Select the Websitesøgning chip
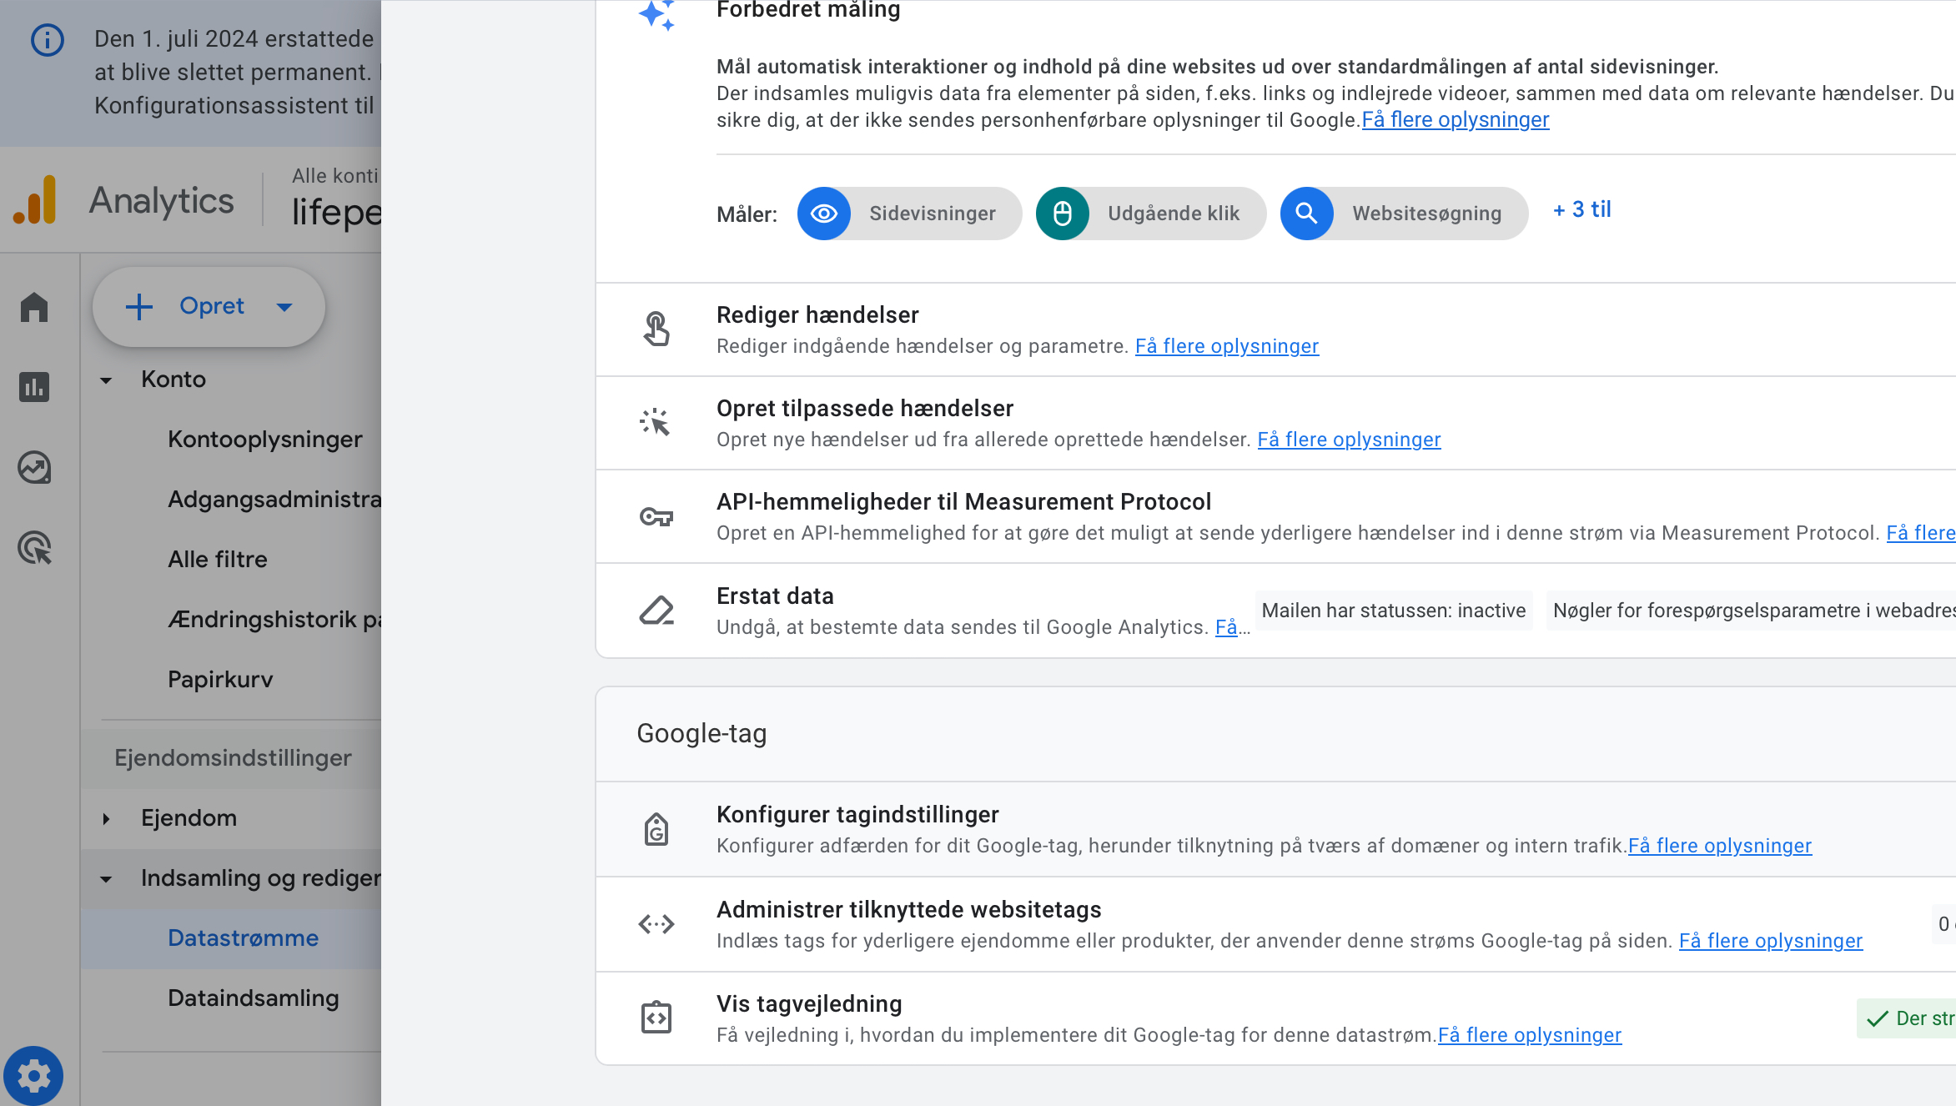 tap(1404, 214)
